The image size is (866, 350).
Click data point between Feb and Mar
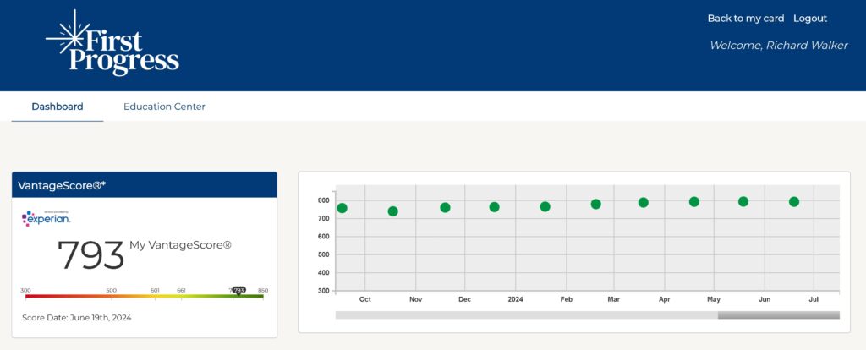595,204
